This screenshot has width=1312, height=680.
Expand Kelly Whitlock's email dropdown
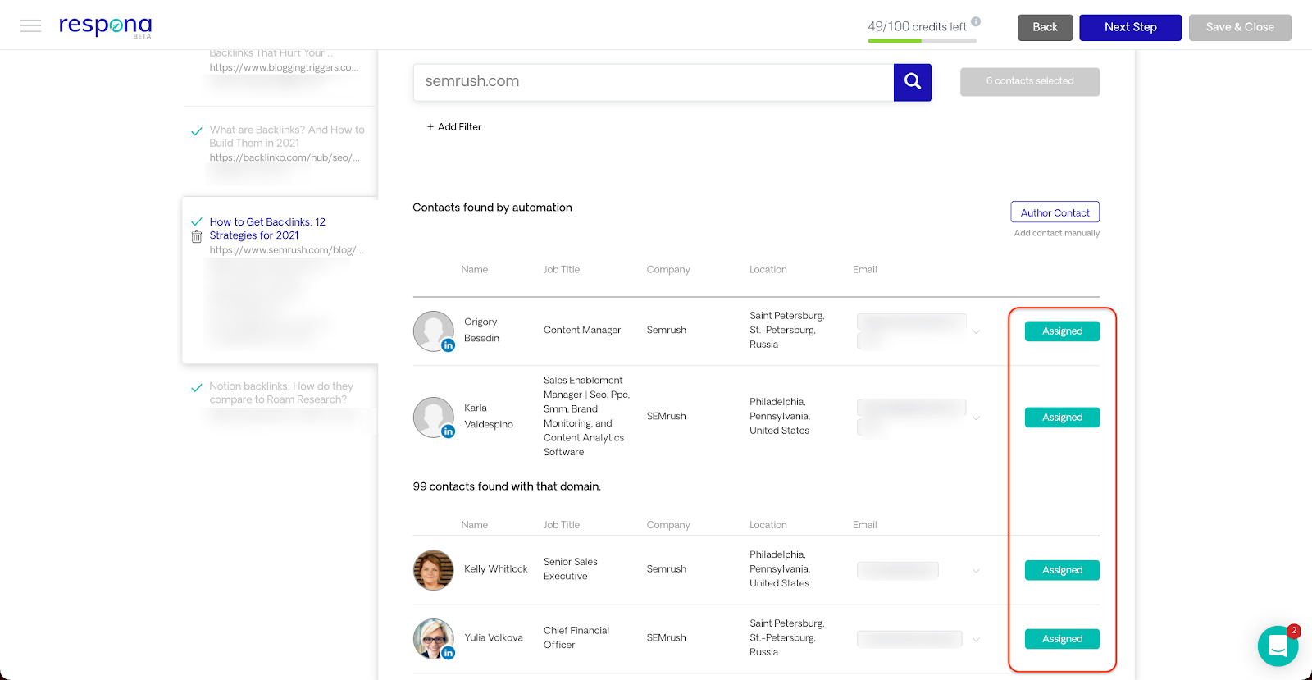click(x=976, y=571)
